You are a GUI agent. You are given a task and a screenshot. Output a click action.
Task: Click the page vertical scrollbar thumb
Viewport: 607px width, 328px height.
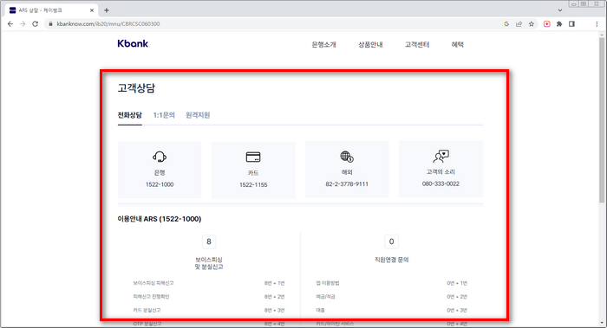point(602,119)
